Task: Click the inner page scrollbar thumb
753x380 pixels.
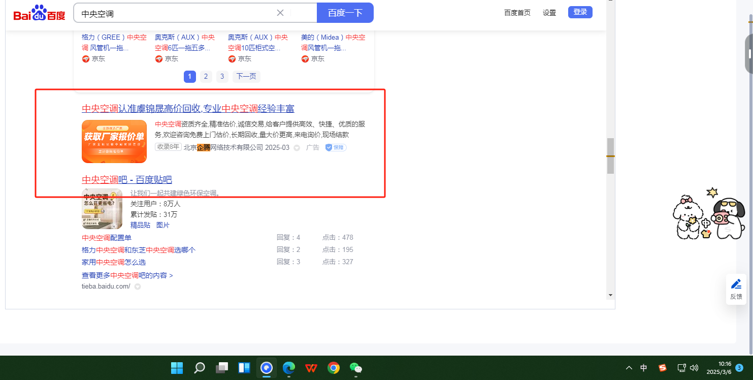Action: (x=610, y=156)
